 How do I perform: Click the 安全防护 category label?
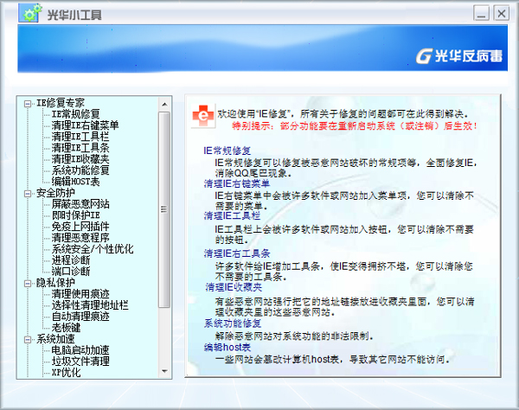(55, 193)
